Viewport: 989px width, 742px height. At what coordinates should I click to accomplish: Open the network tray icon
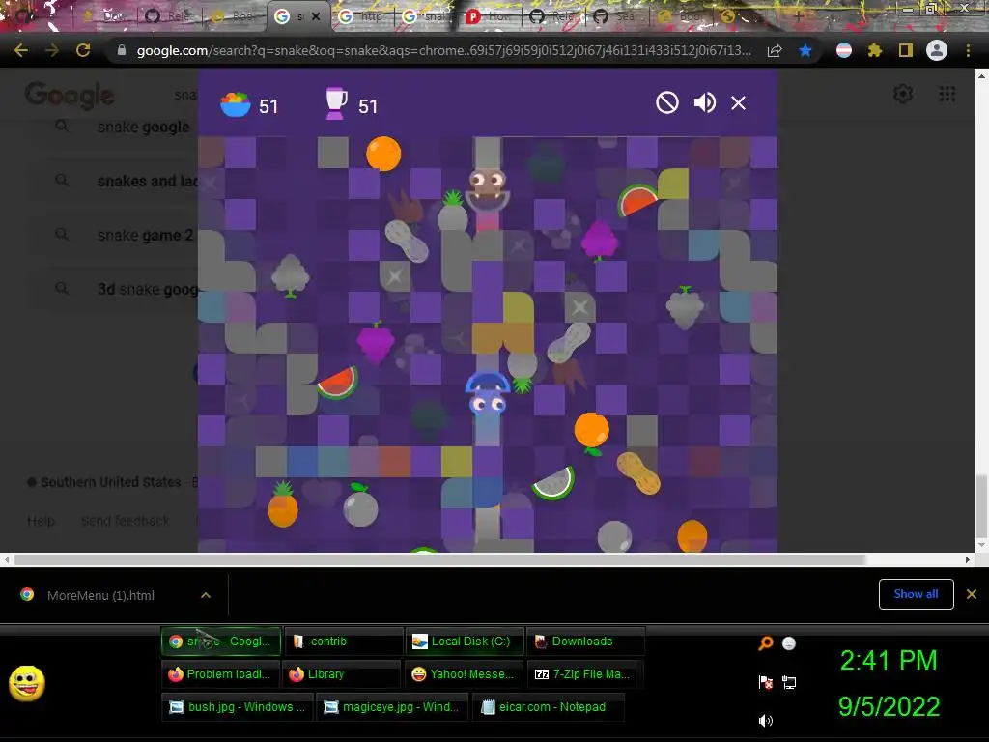pyautogui.click(x=788, y=682)
